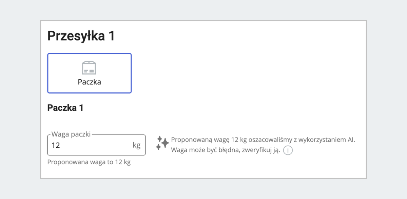Image resolution: width=407 pixels, height=199 pixels.
Task: Click the "Waga paczki" floating field label
Action: click(71, 134)
